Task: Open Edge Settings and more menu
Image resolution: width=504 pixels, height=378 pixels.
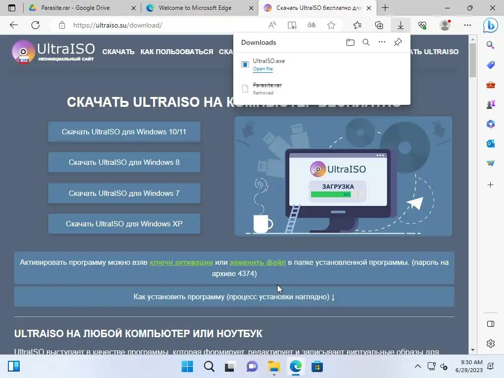Action: tap(468, 25)
